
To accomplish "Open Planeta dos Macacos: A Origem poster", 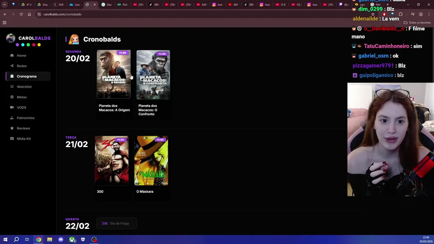I will [114, 75].
